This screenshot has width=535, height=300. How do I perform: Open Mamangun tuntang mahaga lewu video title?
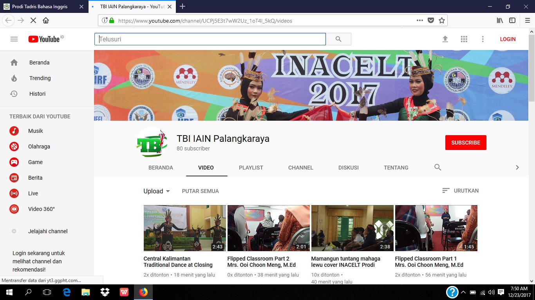pos(346,262)
